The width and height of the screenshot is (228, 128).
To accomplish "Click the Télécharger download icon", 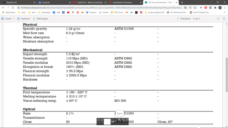I will tap(34, 18).
